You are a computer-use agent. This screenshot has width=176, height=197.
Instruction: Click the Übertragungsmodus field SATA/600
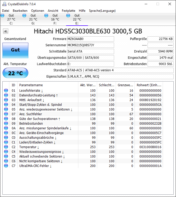[91, 58]
